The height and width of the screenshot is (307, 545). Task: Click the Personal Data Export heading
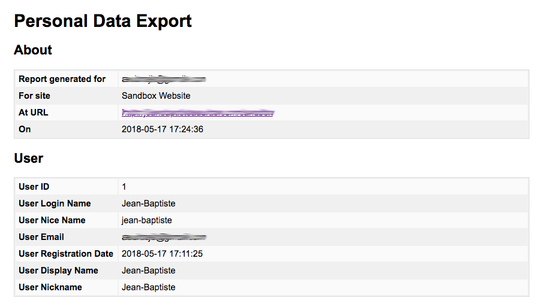[x=103, y=22]
